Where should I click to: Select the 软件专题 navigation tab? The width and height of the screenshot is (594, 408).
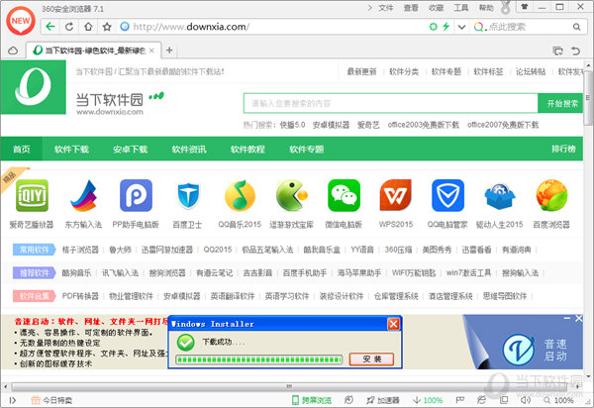(307, 150)
